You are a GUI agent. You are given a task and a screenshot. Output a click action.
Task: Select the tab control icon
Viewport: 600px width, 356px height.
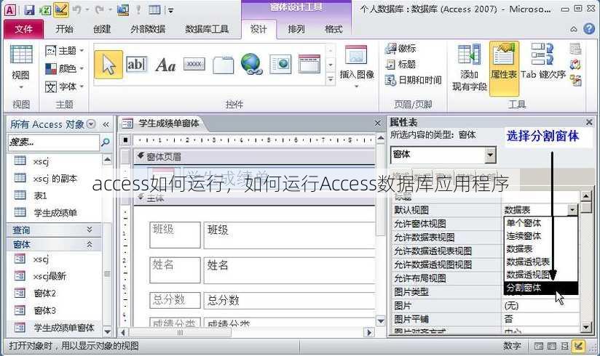tap(223, 65)
